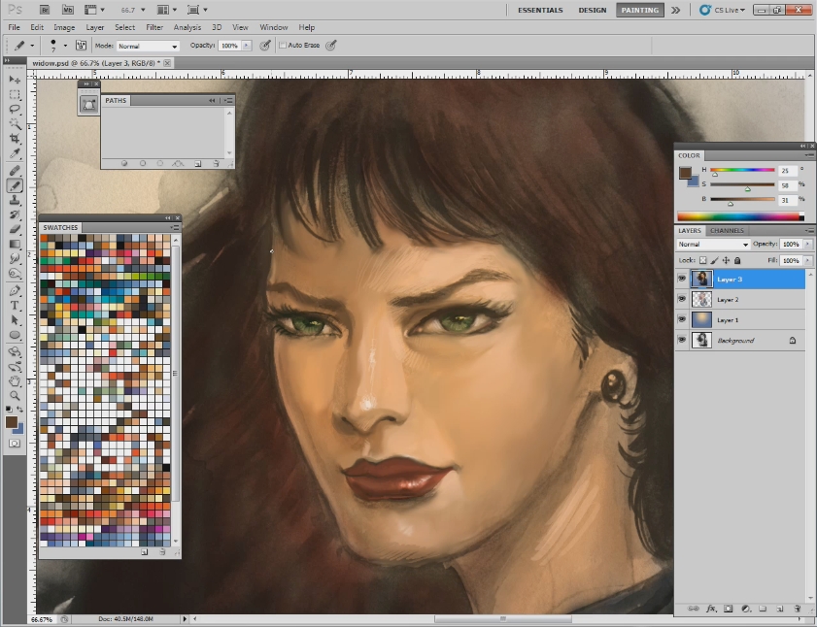Screen dimensions: 817x627
Task: Click the Layer 3 thumbnail
Action: (701, 279)
